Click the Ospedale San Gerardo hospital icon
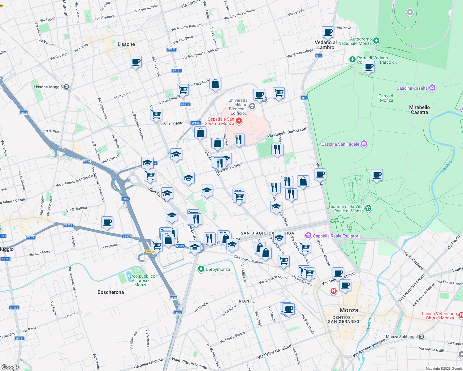 coord(239,121)
